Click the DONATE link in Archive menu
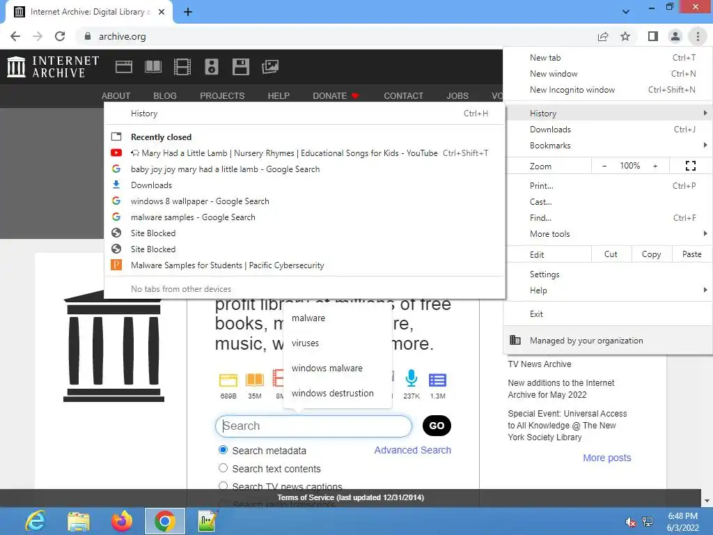The image size is (713, 535). click(336, 95)
